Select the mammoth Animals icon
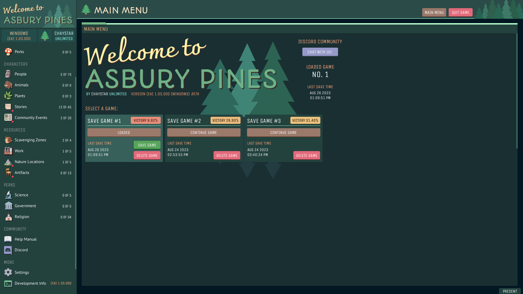This screenshot has height=294, width=523. tap(8, 85)
